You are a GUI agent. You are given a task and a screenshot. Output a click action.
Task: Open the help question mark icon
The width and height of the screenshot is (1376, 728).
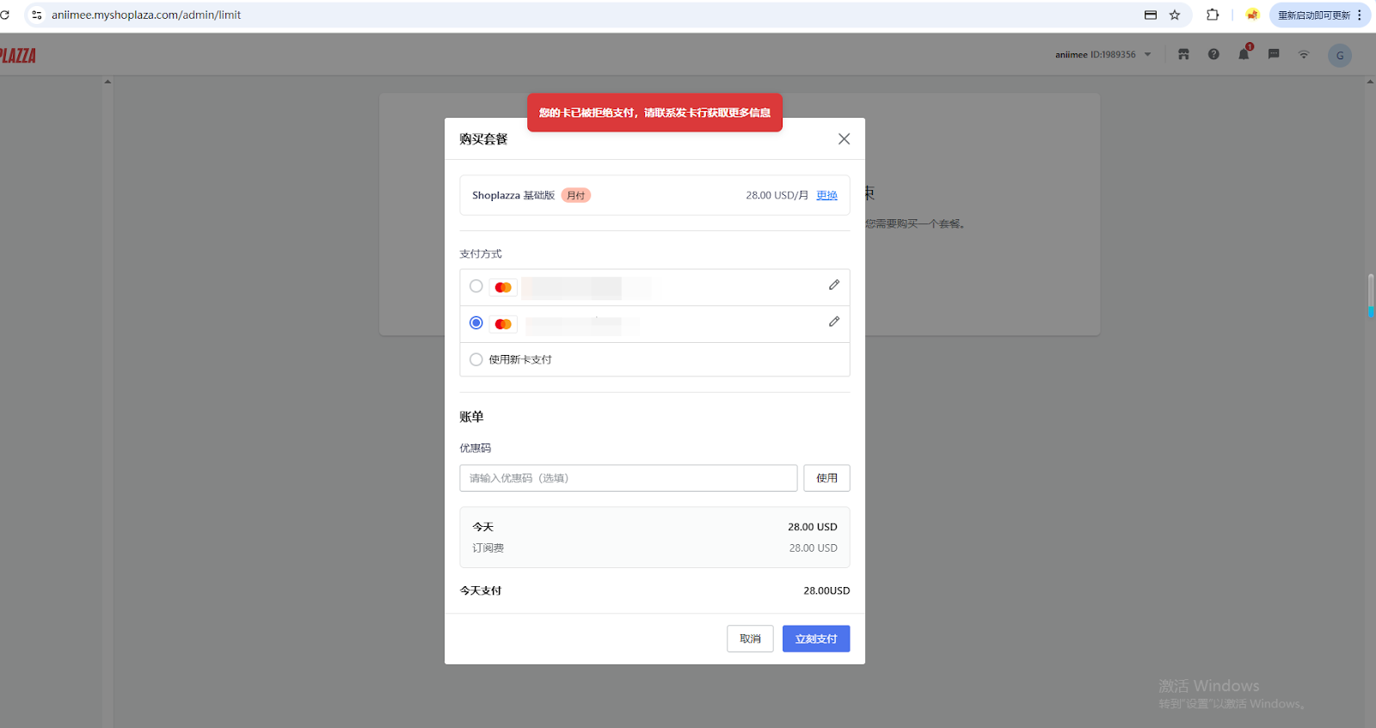[x=1213, y=54]
